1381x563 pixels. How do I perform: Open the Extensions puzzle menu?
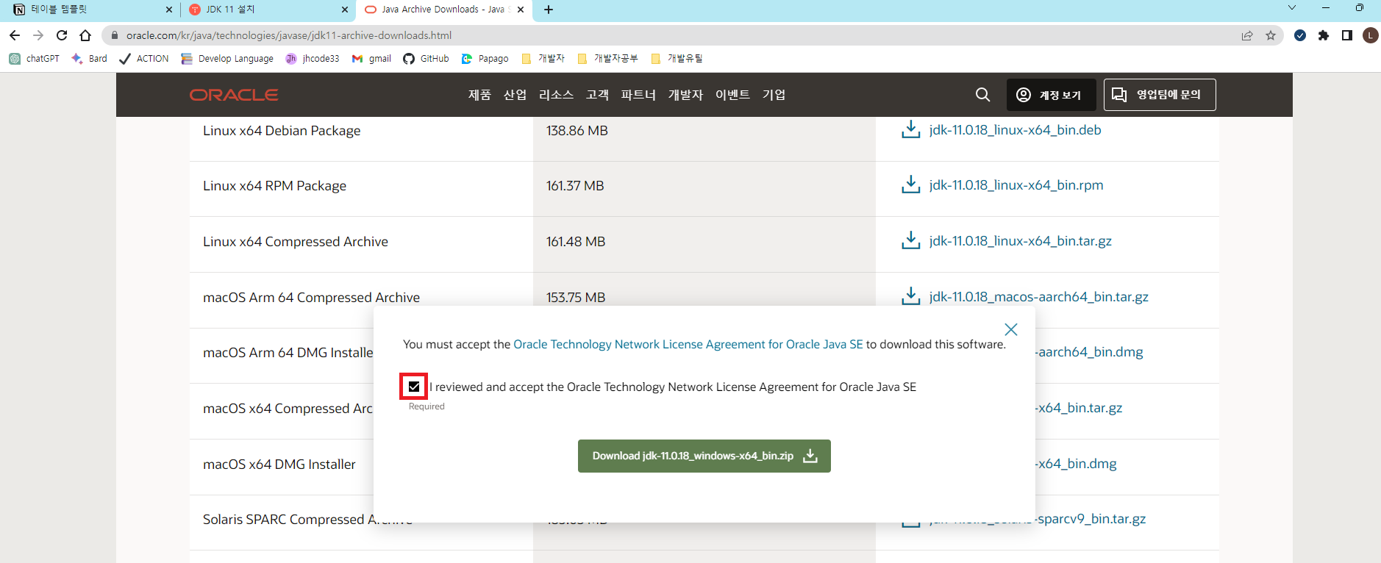pyautogui.click(x=1324, y=35)
